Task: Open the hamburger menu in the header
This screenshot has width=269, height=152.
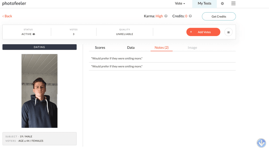Action: point(233,3)
